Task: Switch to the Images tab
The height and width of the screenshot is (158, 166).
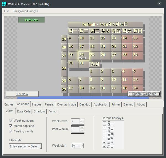Action: click(x=37, y=104)
